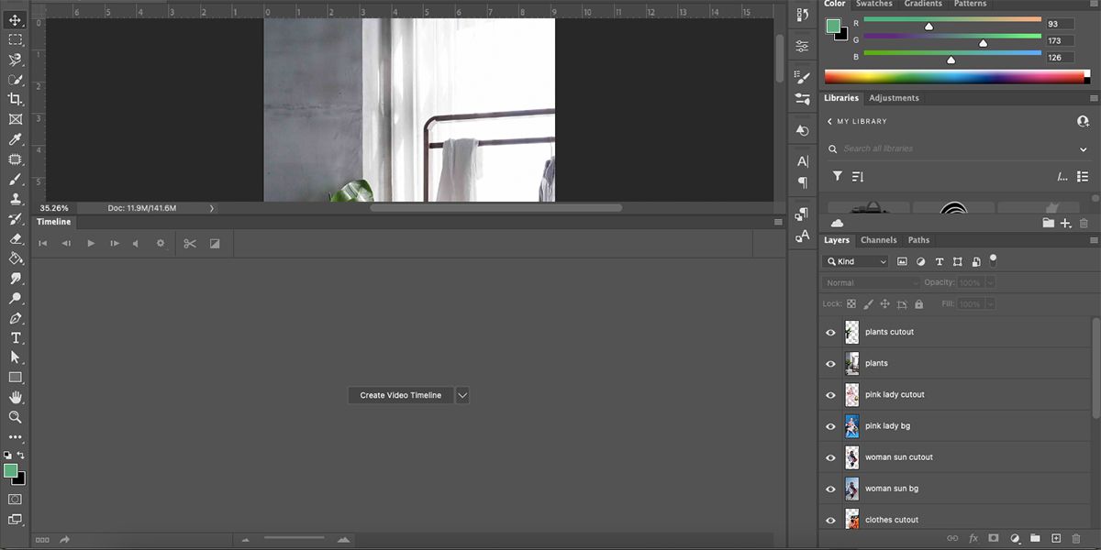The height and width of the screenshot is (550, 1101).
Task: Toggle lock all layer attributes
Action: 918,304
